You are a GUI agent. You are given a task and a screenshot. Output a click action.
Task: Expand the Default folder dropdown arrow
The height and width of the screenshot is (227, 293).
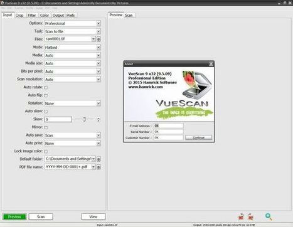pos(93,159)
